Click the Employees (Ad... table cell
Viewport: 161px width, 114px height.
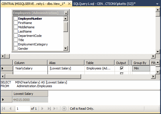click(x=100, y=68)
